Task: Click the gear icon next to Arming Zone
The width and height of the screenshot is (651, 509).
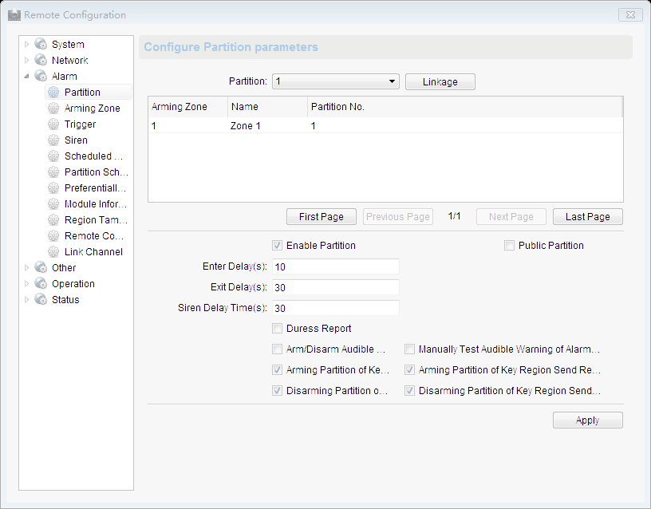Action: 53,108
